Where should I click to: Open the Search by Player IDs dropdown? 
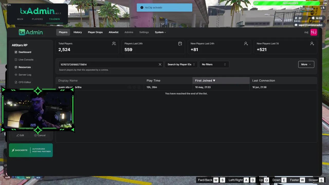pos(181,64)
